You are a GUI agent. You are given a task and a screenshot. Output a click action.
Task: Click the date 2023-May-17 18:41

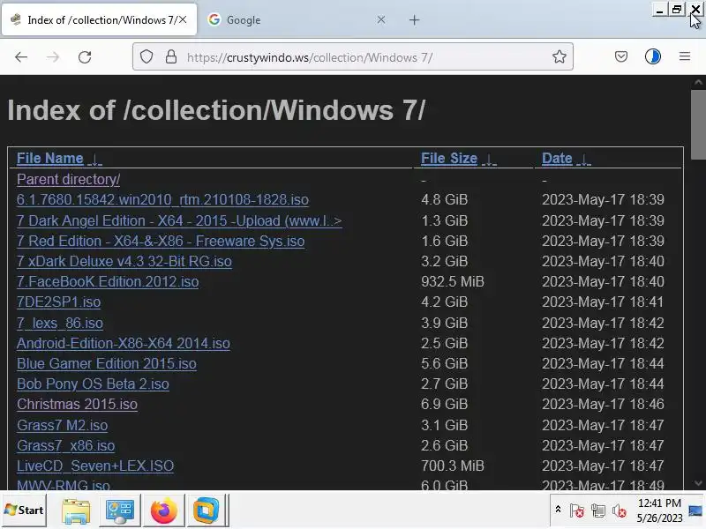pos(603,302)
